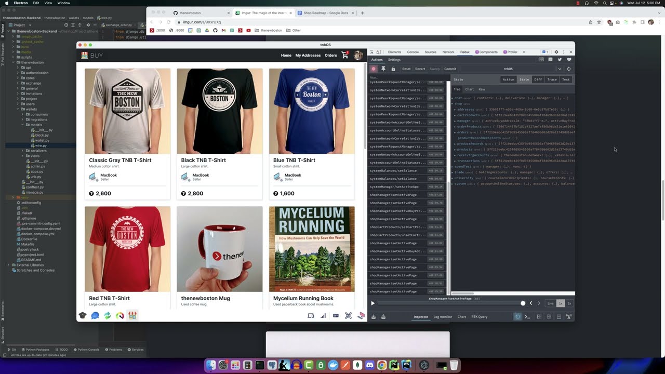The image size is (665, 374).
Task: Open the Network DevTools tab
Action: 448,52
